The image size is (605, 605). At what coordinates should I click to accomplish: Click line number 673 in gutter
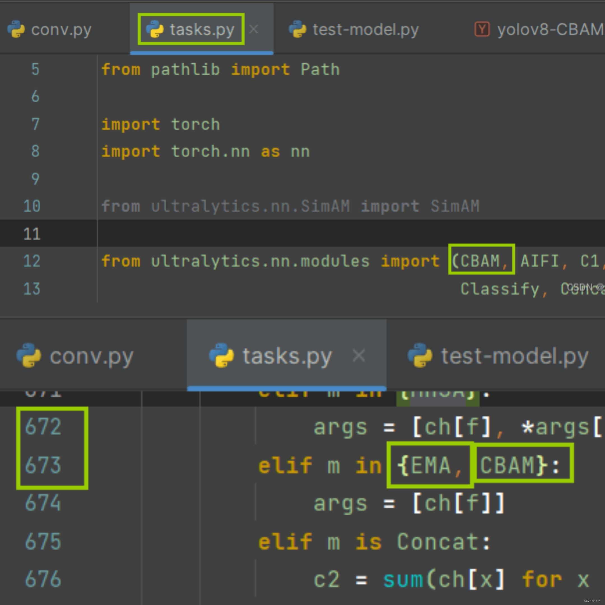(43, 465)
